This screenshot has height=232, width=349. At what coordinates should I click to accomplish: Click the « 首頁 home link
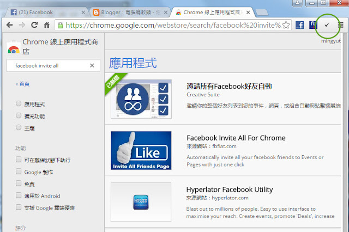coord(22,84)
